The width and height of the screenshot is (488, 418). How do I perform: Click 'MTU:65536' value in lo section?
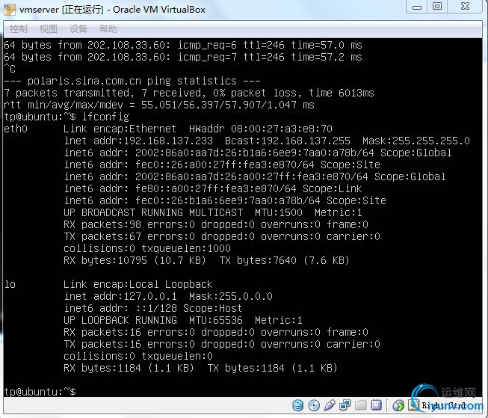[216, 320]
